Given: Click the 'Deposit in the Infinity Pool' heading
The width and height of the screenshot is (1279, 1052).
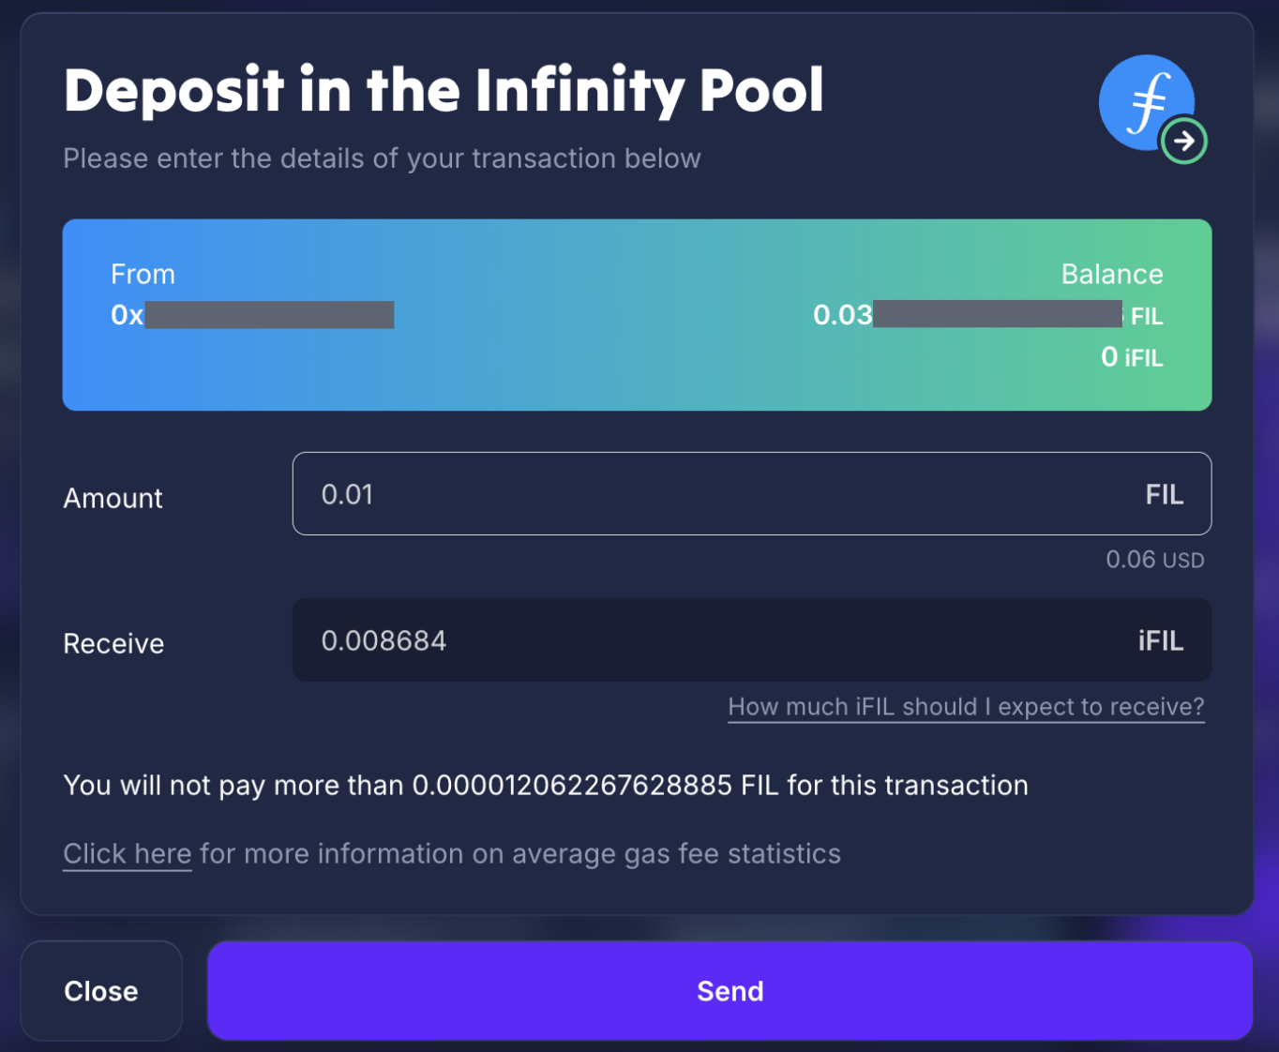Looking at the screenshot, I should tap(444, 91).
